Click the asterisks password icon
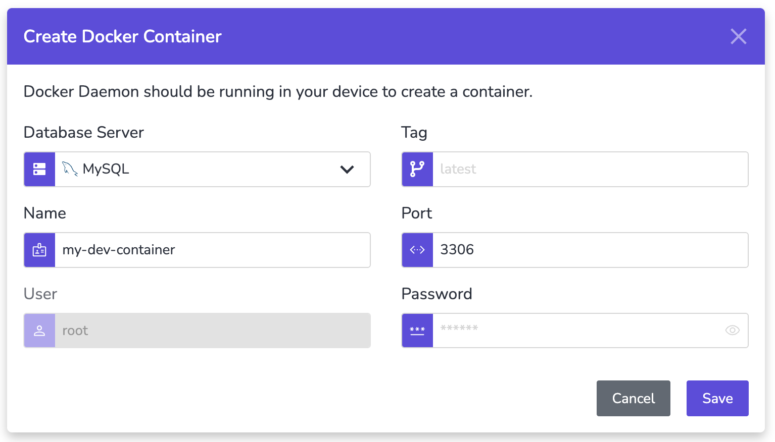 417,330
